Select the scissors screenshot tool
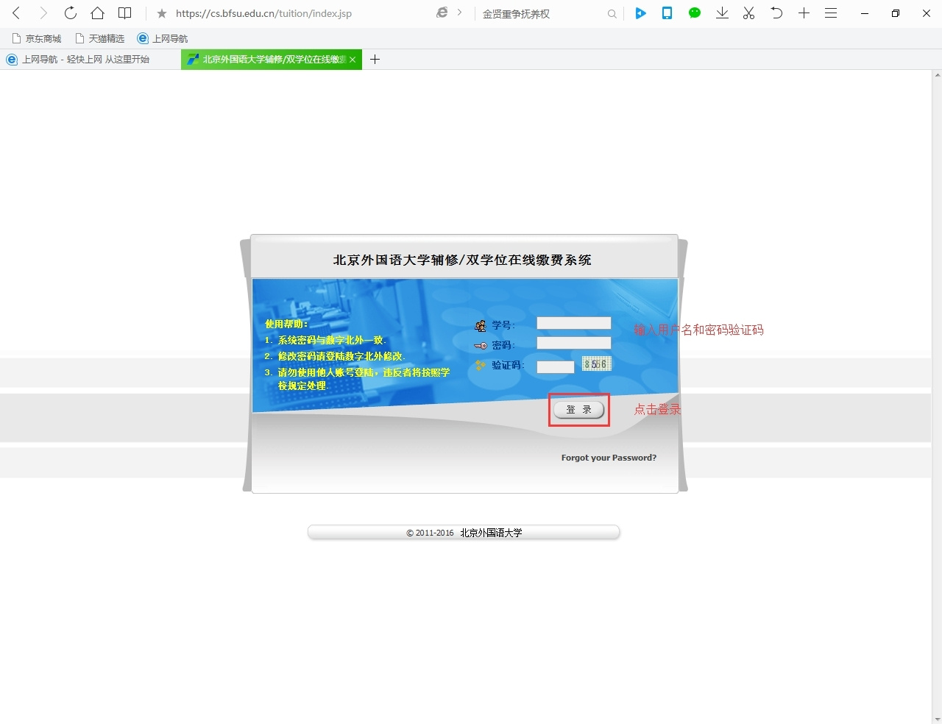This screenshot has width=942, height=724. (748, 13)
